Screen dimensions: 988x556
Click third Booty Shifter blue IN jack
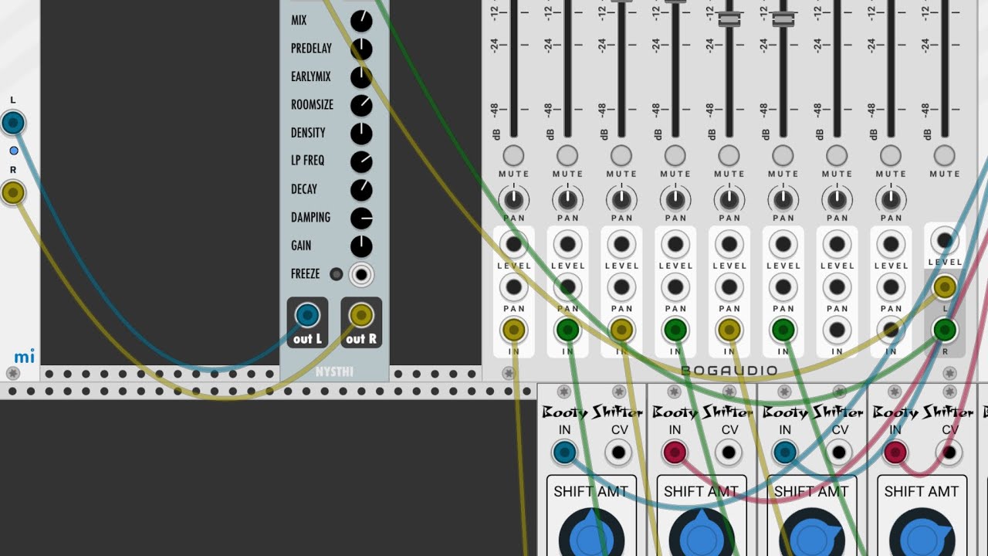[x=785, y=453]
